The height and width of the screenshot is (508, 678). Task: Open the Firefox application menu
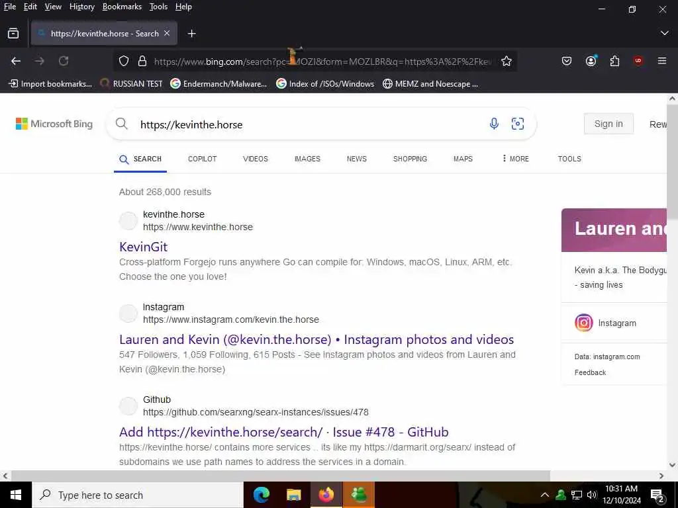(x=662, y=62)
